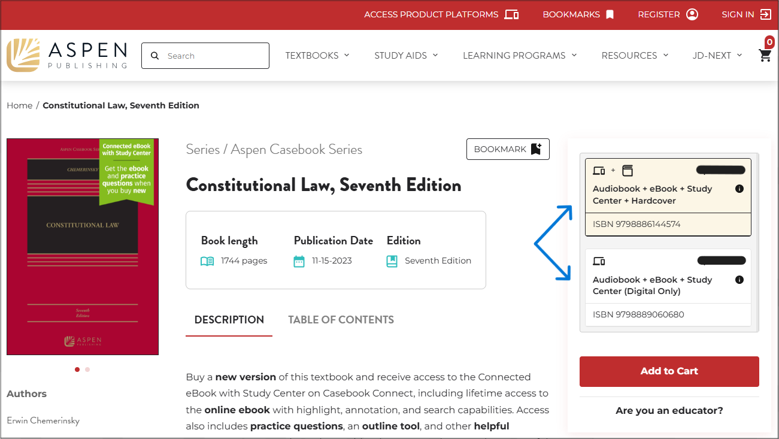This screenshot has width=779, height=439.
Task: Click the Are you an educator? link
Action: 669,411
